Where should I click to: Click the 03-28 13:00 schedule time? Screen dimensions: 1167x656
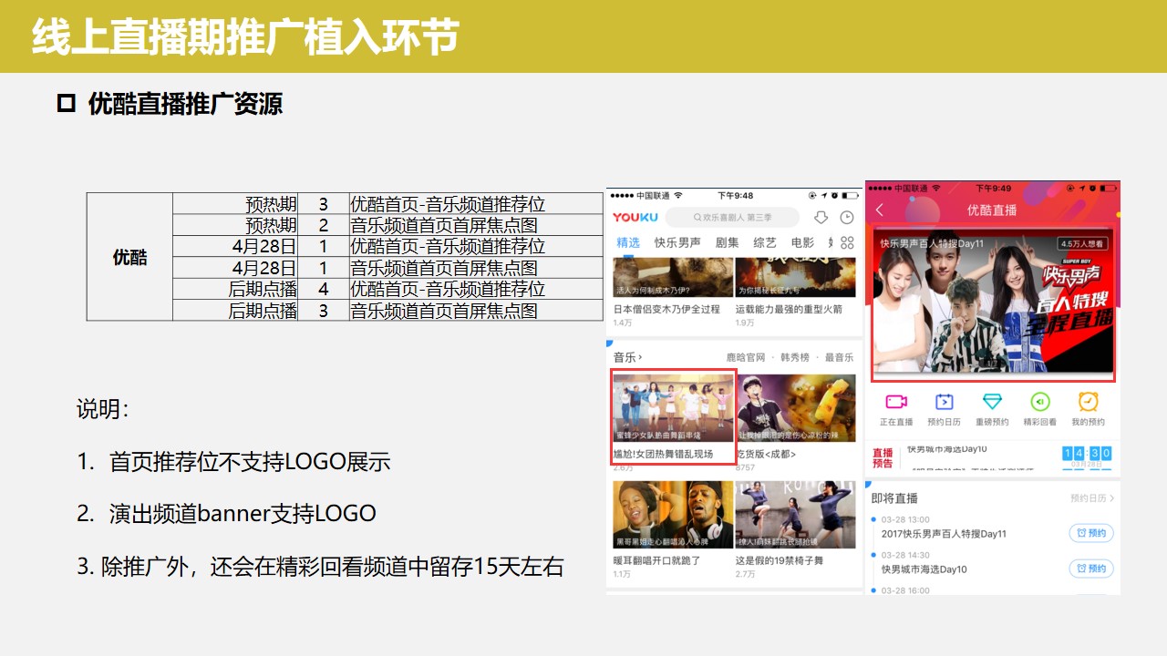coord(905,519)
